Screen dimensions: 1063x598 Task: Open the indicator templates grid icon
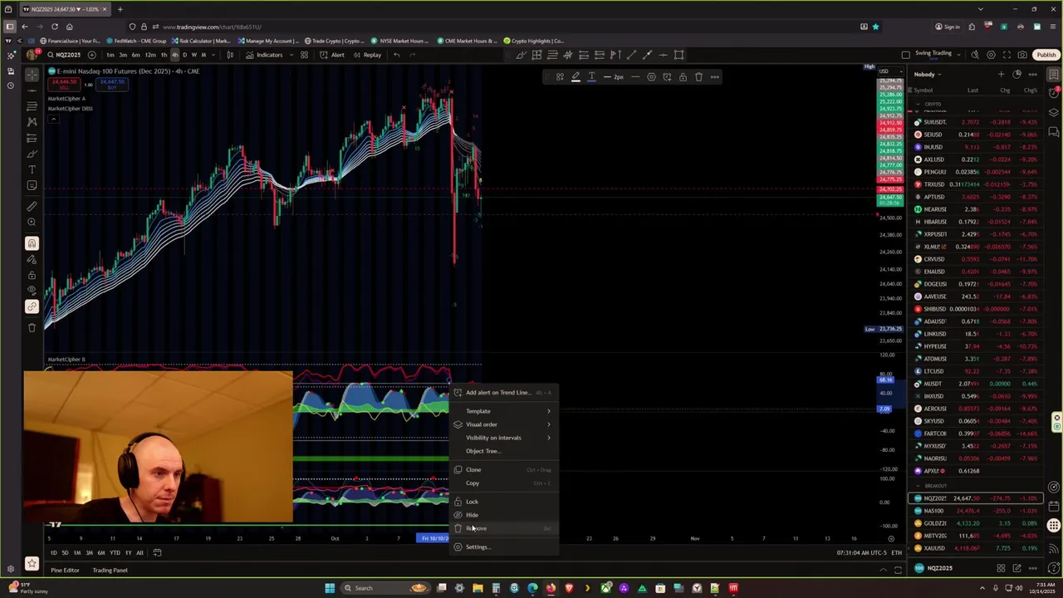pos(304,55)
